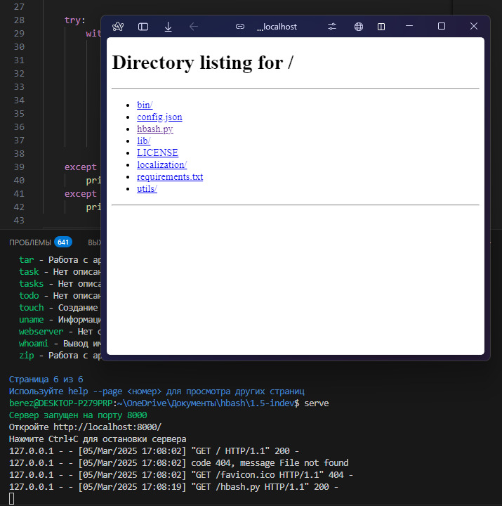Click the localhost address bar
502x506 pixels.
click(277, 27)
